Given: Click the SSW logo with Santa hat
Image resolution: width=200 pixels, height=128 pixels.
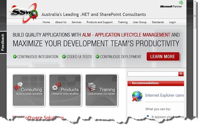Looking at the screenshot, I should pos(24,13).
